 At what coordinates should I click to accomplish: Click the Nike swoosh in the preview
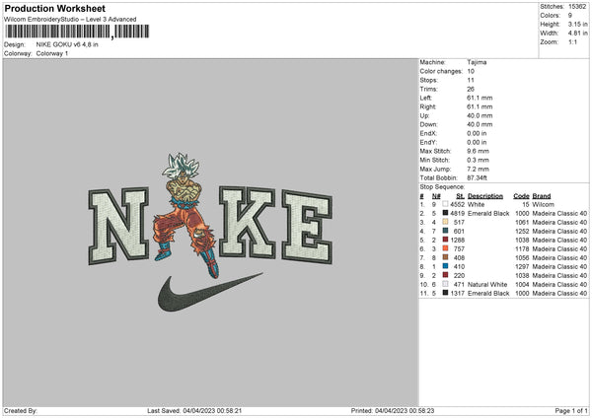[x=210, y=292]
